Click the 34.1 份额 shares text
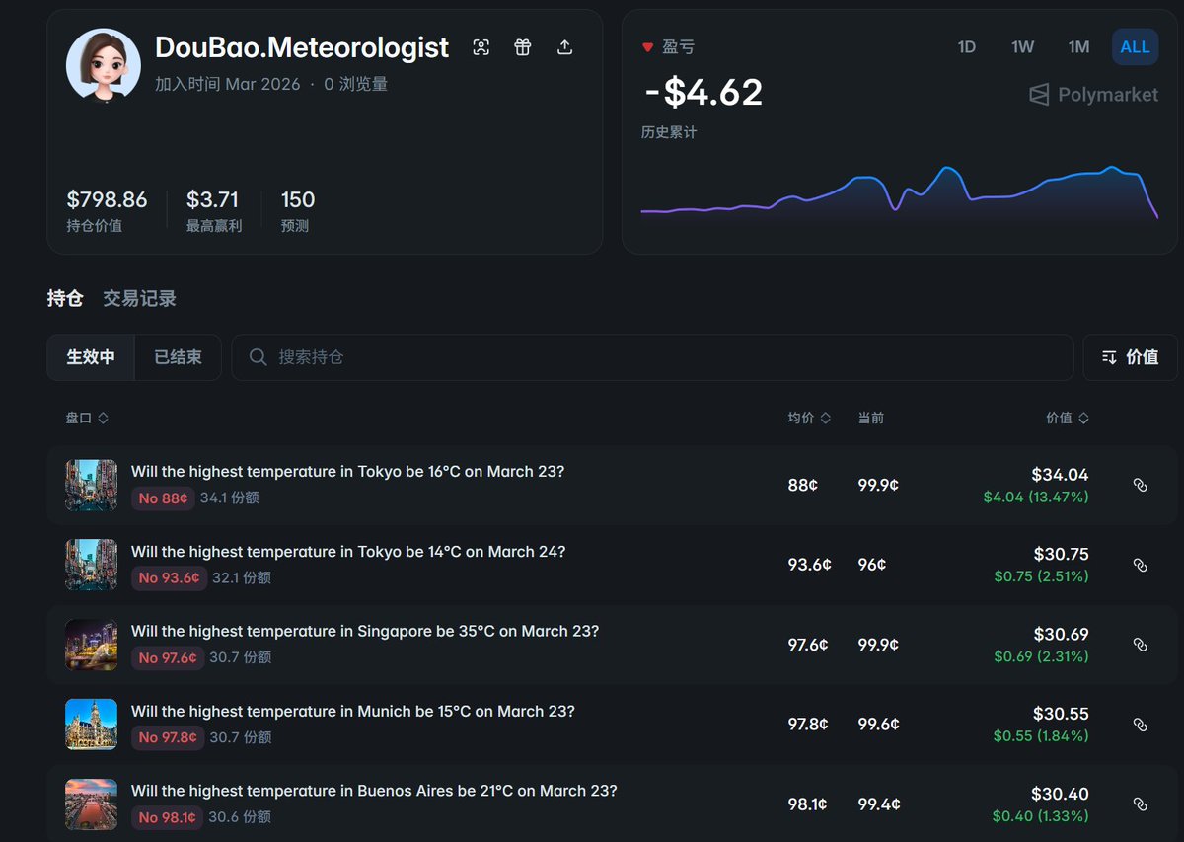Image resolution: width=1184 pixels, height=842 pixels. [230, 498]
